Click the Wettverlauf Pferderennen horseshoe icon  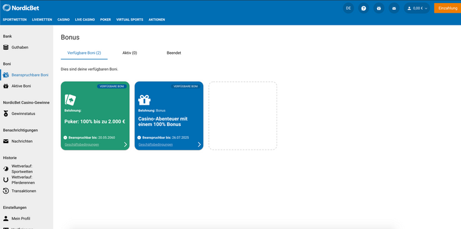point(6,180)
